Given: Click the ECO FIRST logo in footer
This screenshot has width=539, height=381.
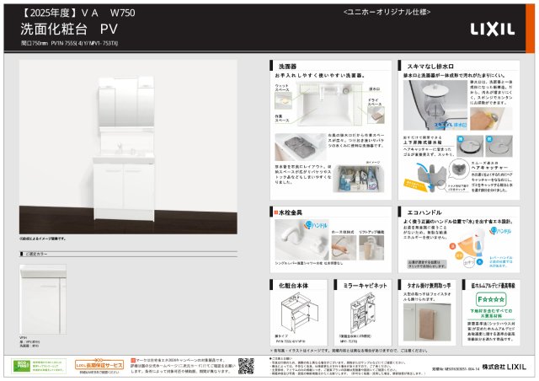Looking at the screenshot, I should pyautogui.click(x=21, y=366).
